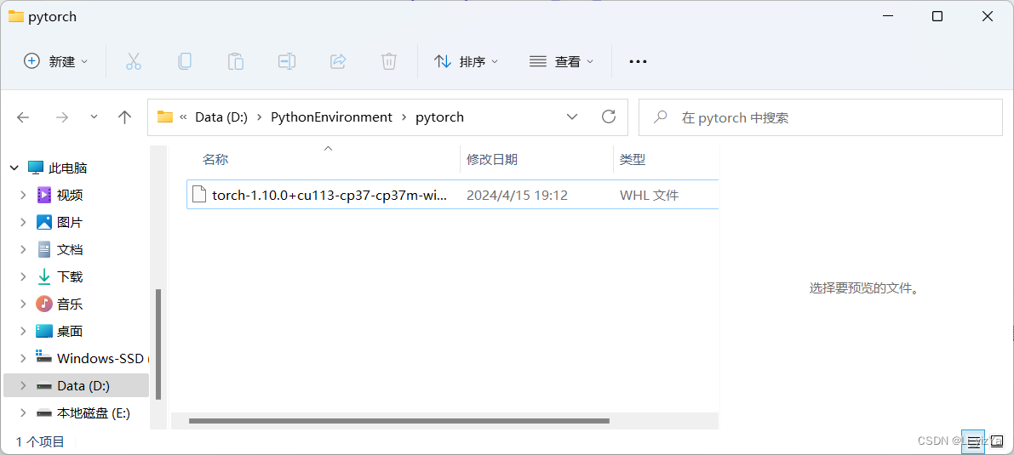Click the Cut scissors icon

[133, 61]
